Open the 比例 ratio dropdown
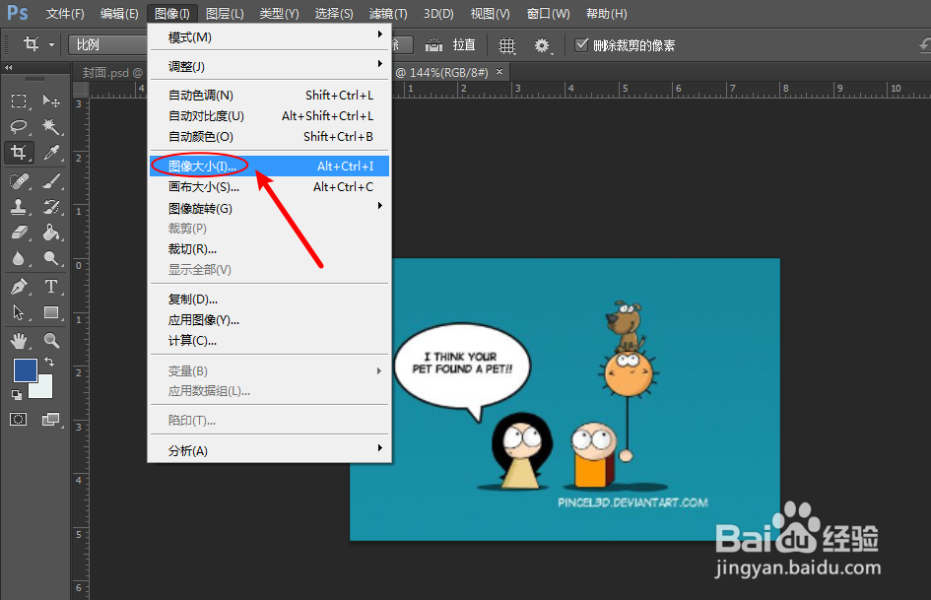The height and width of the screenshot is (600, 931). (108, 45)
